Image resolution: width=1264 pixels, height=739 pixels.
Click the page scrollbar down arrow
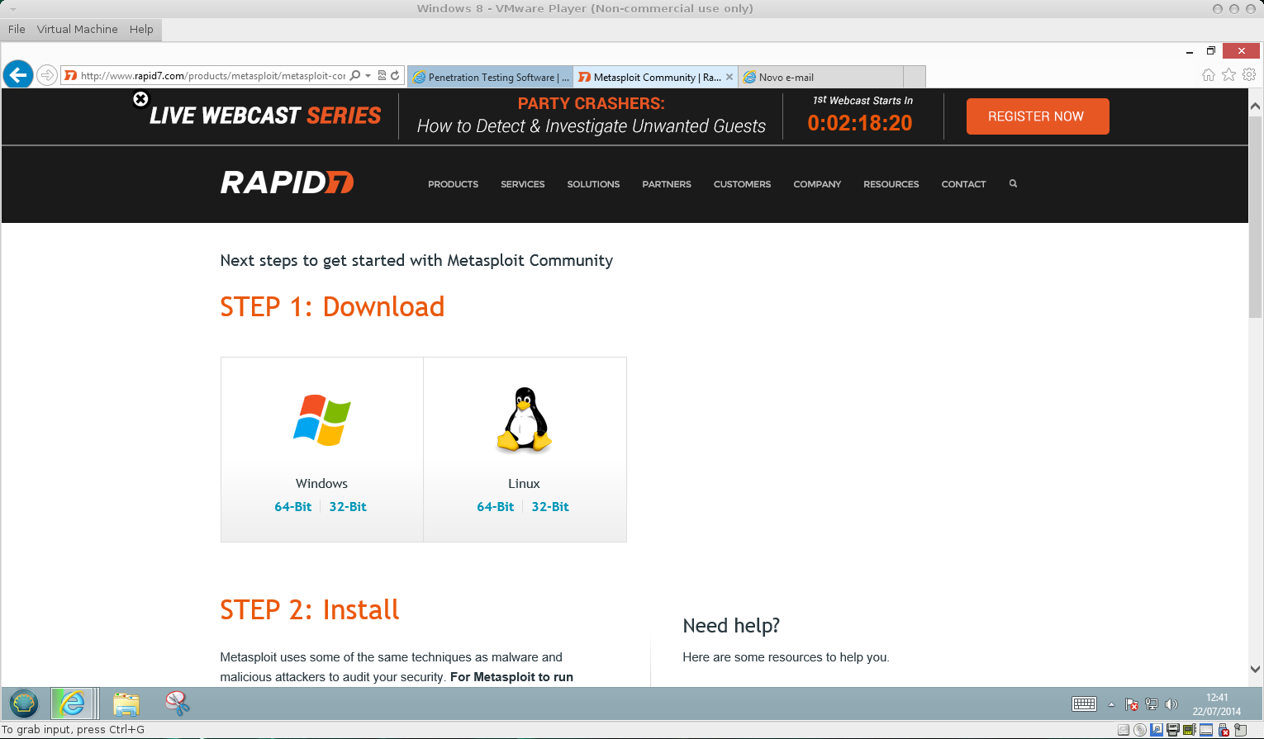[x=1255, y=670]
